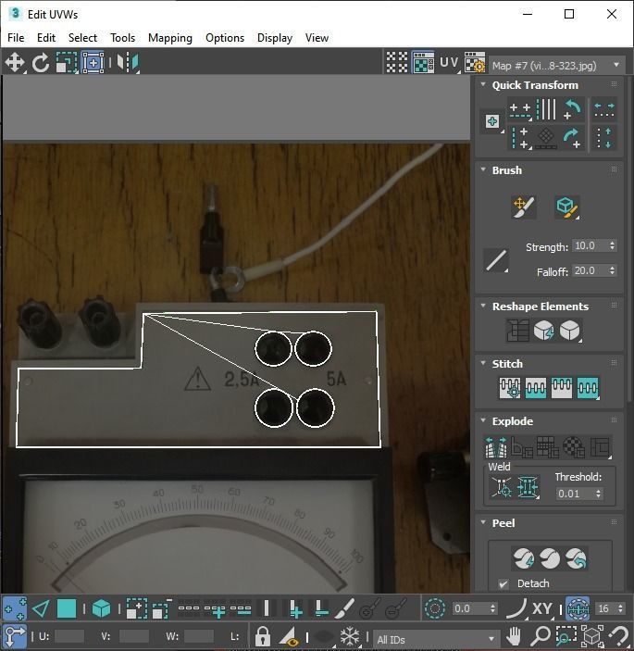Toggle Lock Selection padlock icon
The image size is (634, 651).
click(262, 636)
